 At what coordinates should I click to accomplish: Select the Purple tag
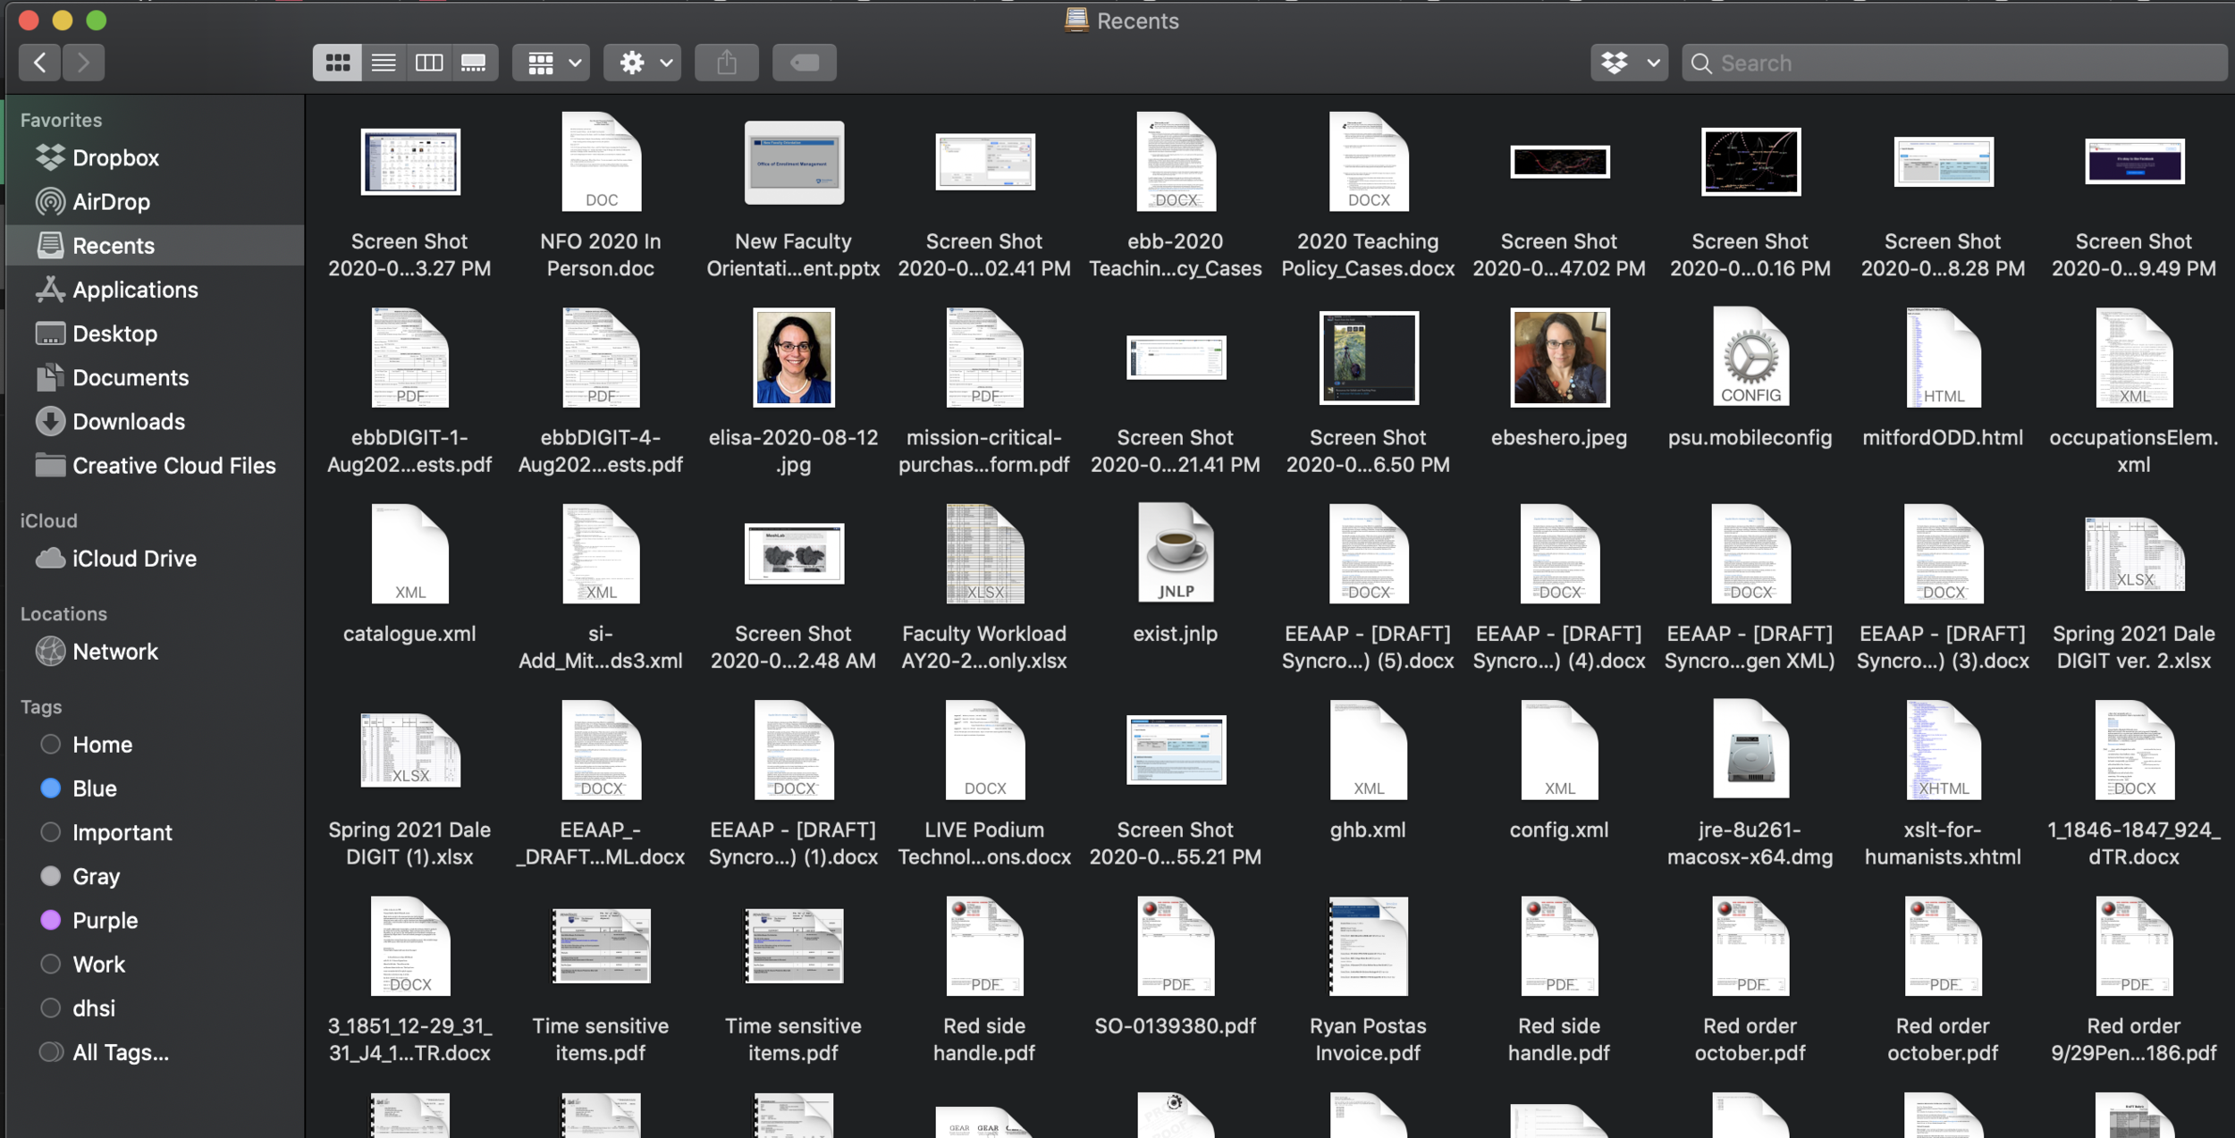(105, 920)
